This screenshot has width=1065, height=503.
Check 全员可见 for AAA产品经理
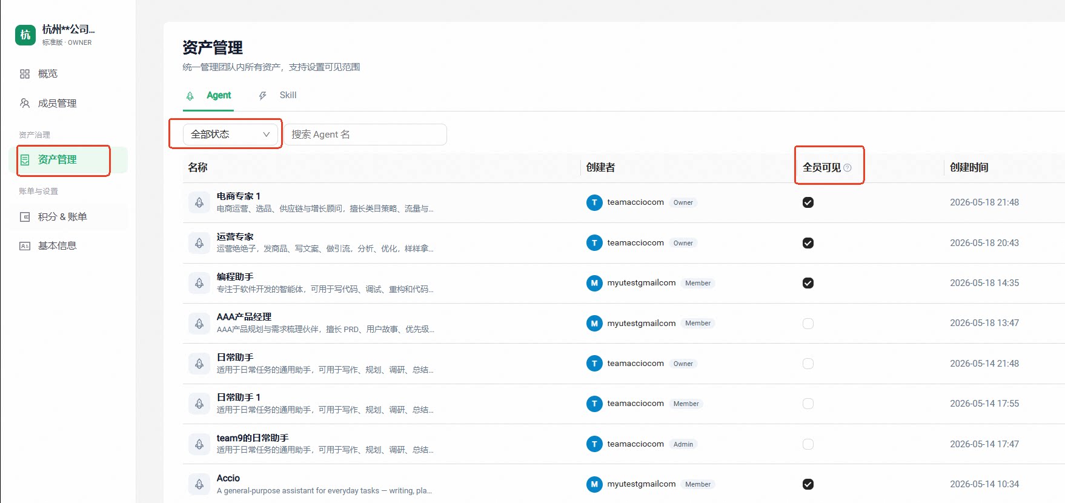808,324
